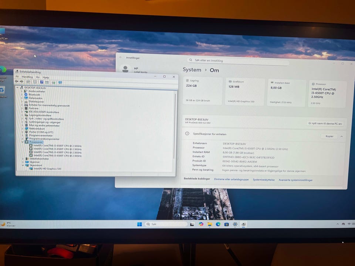Screen dimensions: 355x266
Task: Click the Update driver toolbar icon with green arrow
Action: pyautogui.click(x=54, y=82)
